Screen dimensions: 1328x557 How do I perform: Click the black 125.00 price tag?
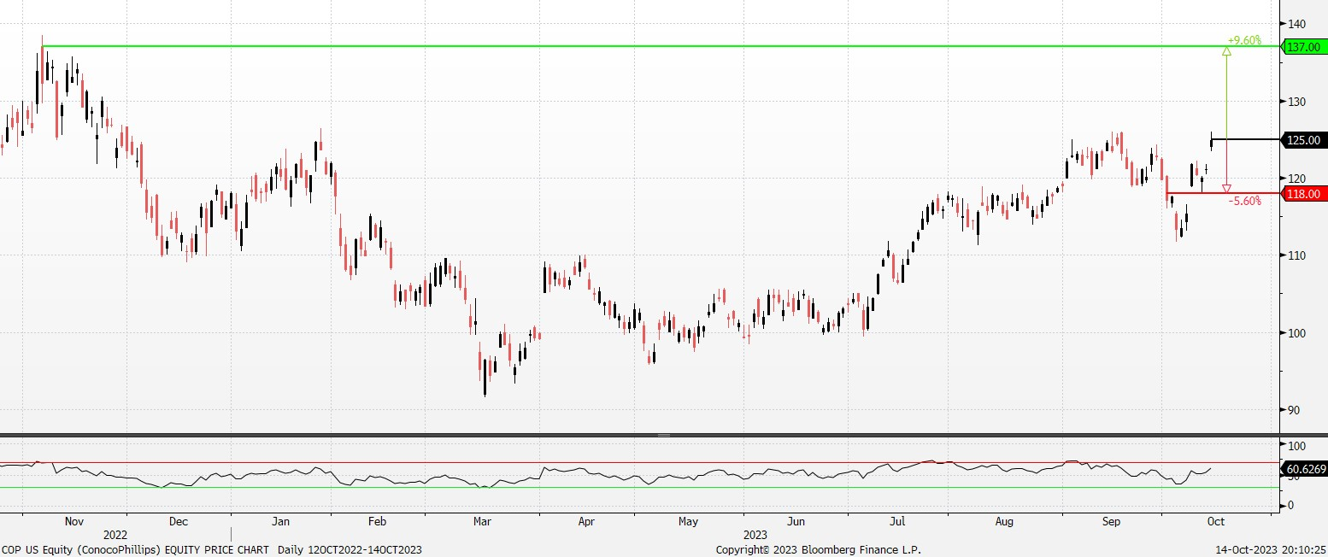(1305, 140)
